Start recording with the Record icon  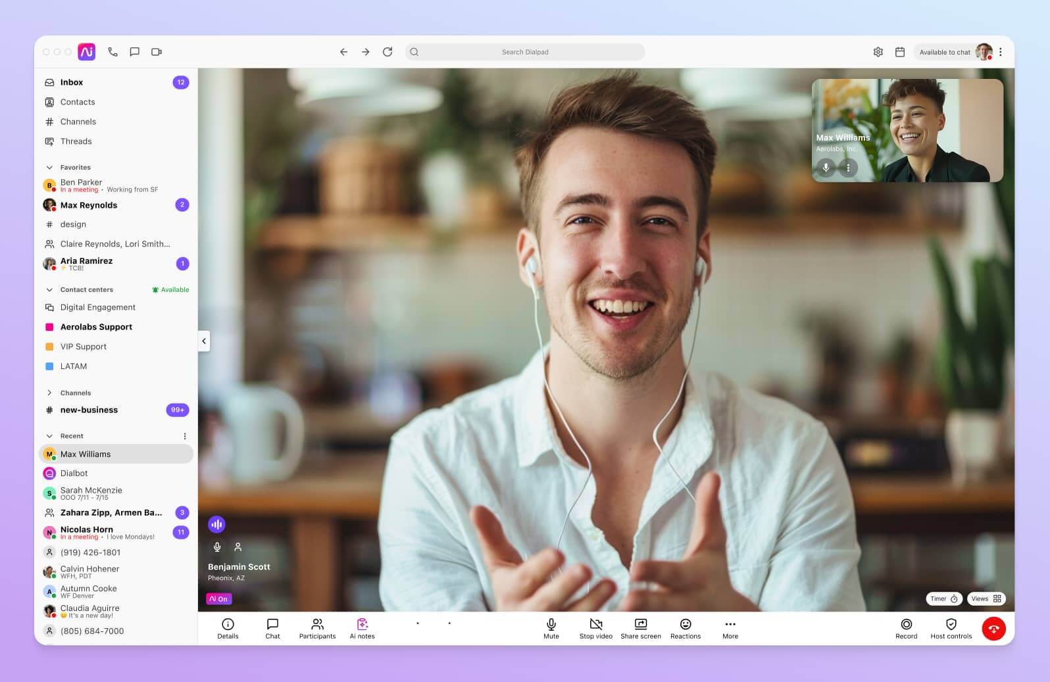pyautogui.click(x=906, y=624)
